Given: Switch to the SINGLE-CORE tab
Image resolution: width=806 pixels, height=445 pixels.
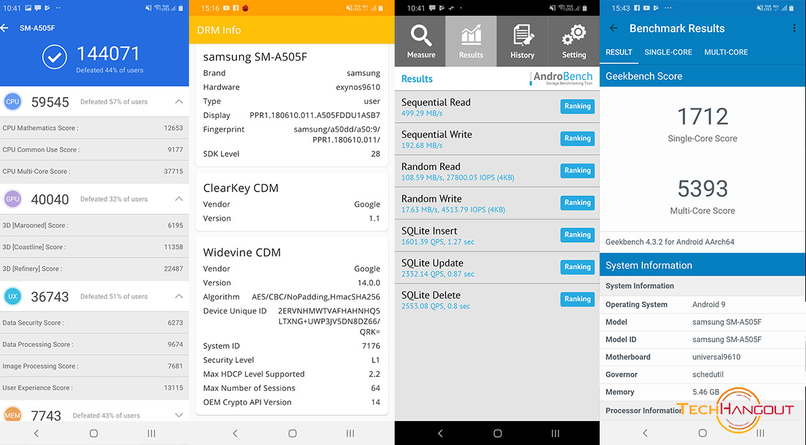Looking at the screenshot, I should point(668,52).
